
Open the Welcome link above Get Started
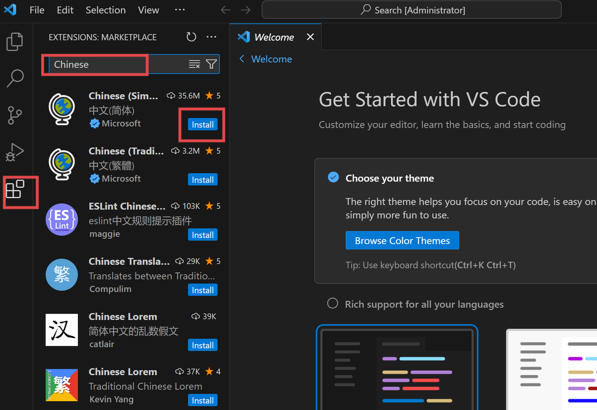tap(271, 59)
